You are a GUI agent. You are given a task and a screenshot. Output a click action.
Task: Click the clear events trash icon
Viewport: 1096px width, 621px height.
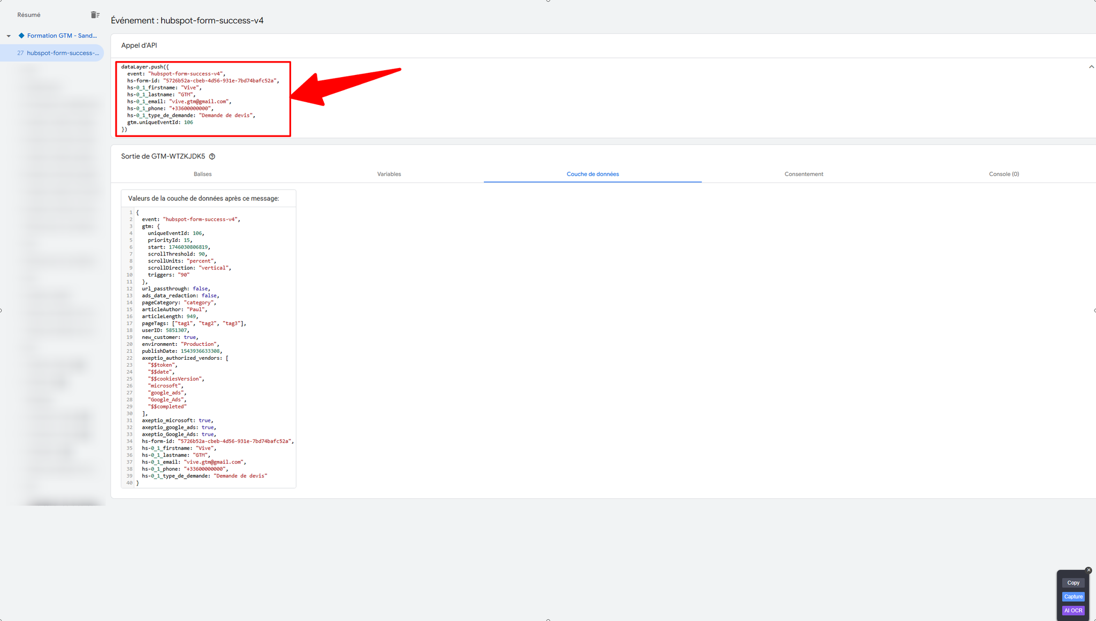click(x=95, y=15)
